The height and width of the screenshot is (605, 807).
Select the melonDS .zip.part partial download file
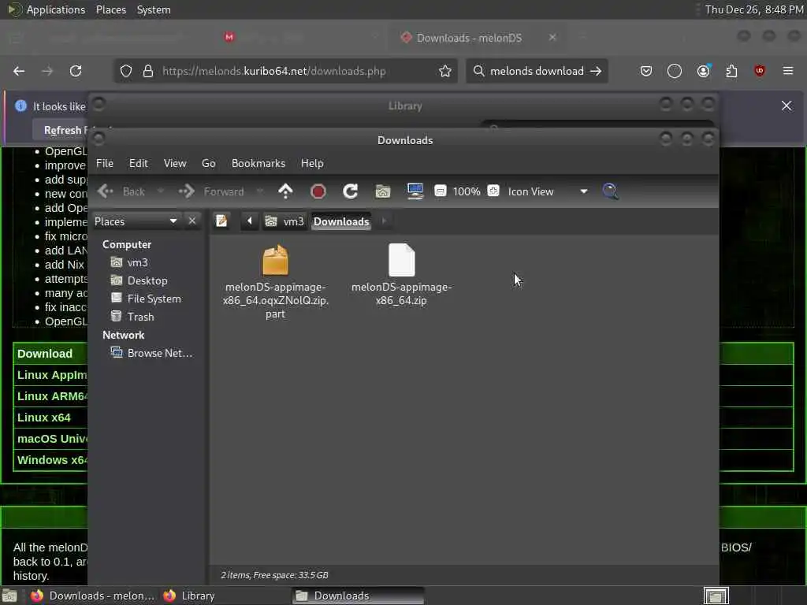(275, 281)
